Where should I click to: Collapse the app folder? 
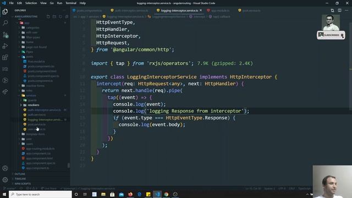[27, 23]
